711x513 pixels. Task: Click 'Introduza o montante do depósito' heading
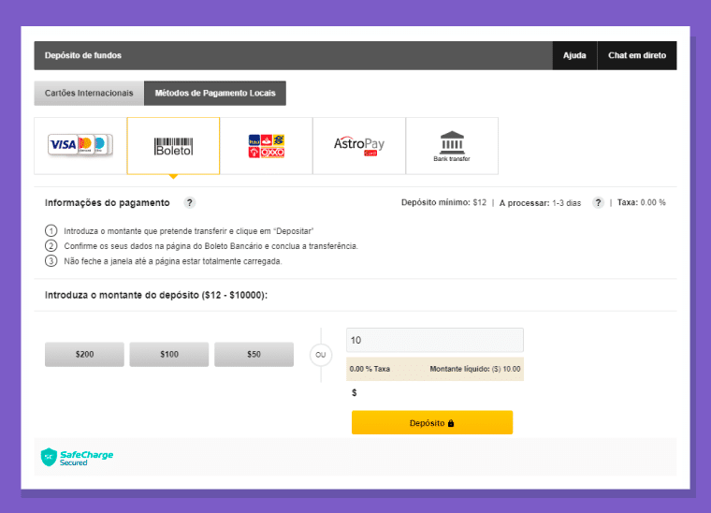[x=156, y=295]
